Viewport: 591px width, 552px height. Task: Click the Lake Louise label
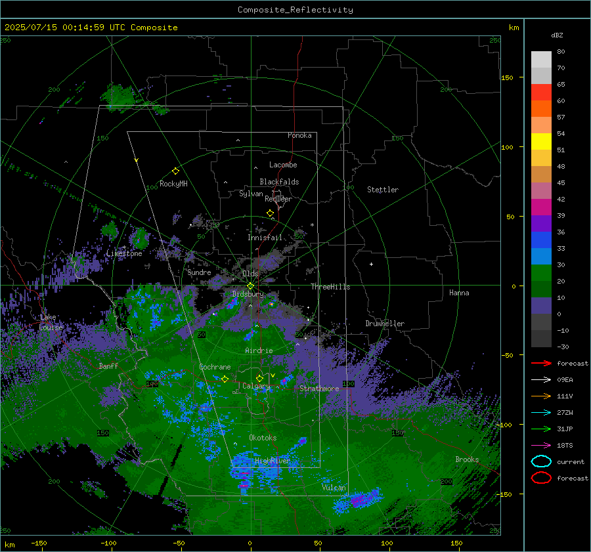(51, 322)
